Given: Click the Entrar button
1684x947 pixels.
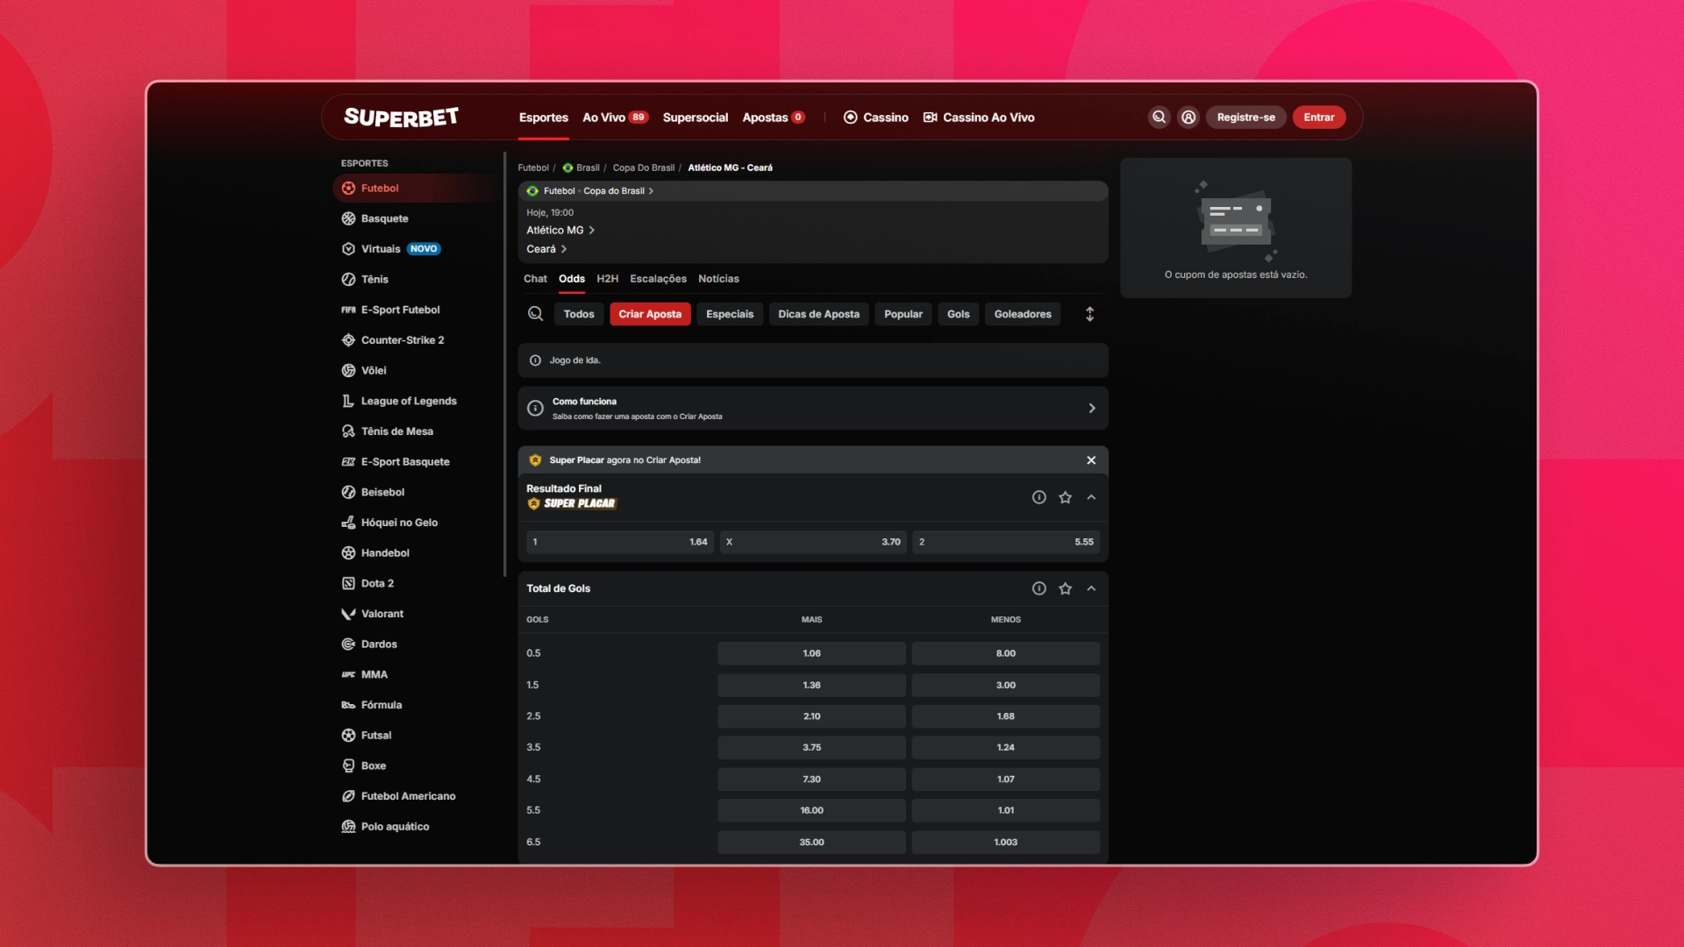Looking at the screenshot, I should 1319,117.
